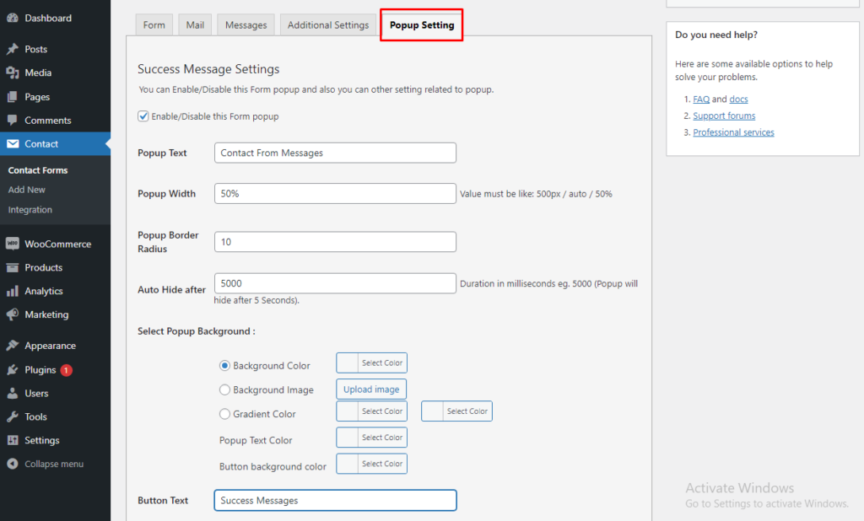This screenshot has height=521, width=864.
Task: Open Integration submenu item
Action: 30,210
